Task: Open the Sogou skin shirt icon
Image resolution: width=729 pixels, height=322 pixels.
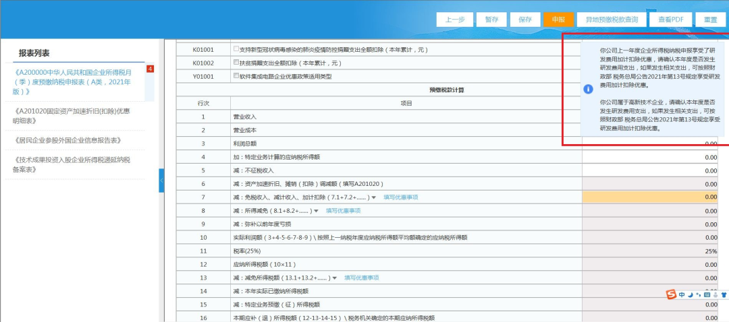Action: 724,294
